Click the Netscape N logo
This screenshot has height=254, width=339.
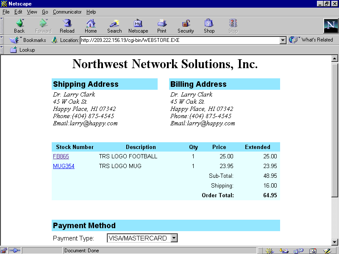coord(331,26)
